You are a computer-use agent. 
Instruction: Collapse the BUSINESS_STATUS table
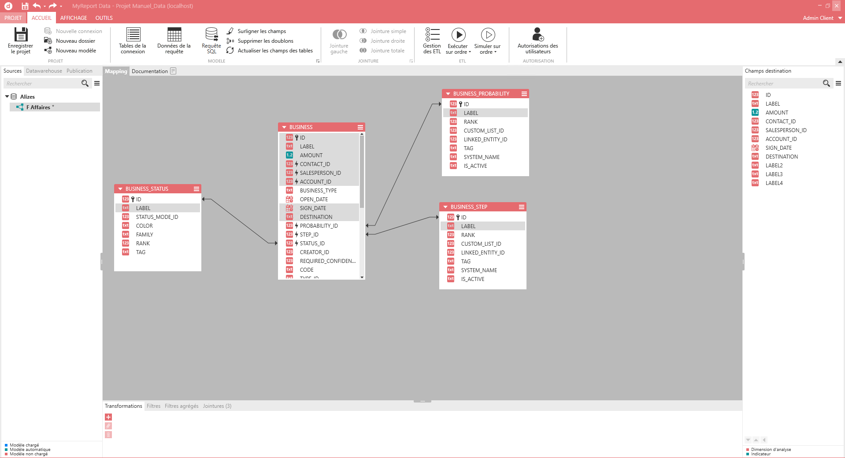click(120, 189)
